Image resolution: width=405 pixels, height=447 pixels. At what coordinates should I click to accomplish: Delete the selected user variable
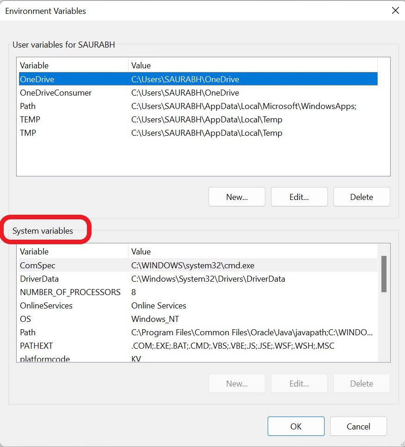point(362,197)
